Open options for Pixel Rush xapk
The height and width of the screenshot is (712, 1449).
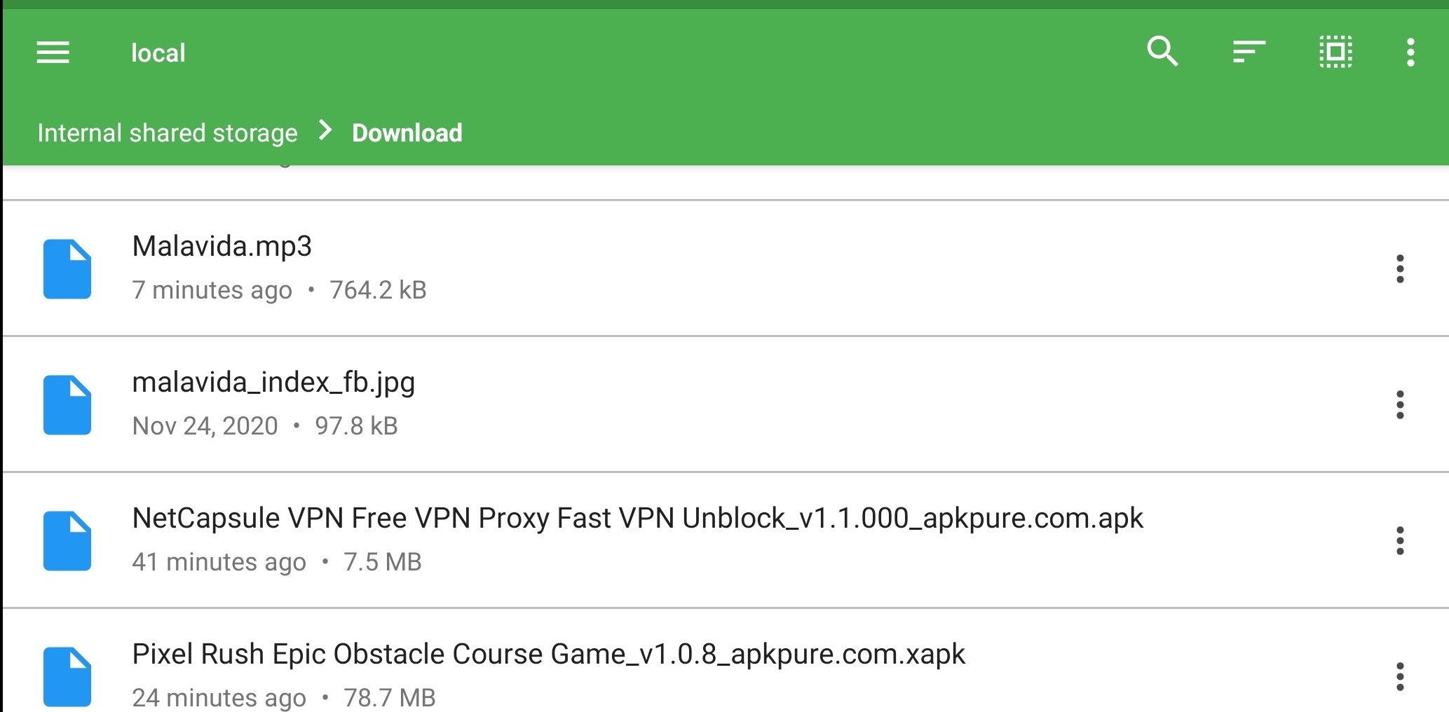pyautogui.click(x=1400, y=677)
